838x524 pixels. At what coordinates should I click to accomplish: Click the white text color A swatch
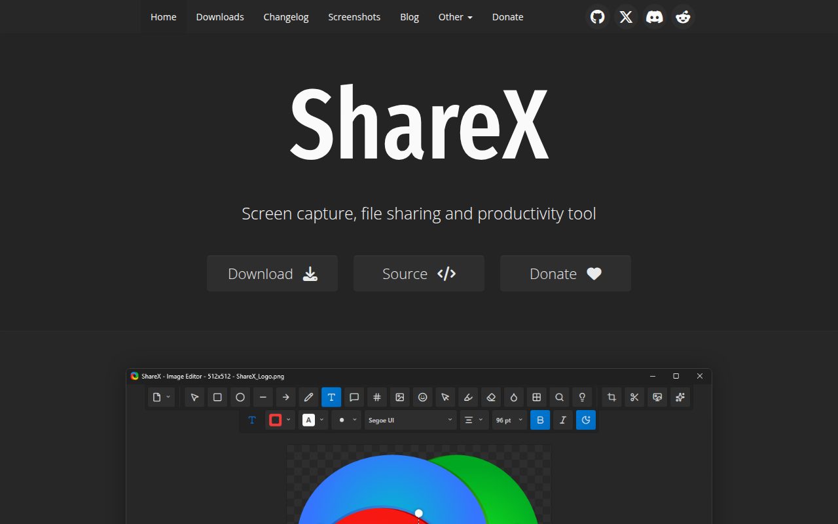pos(308,420)
